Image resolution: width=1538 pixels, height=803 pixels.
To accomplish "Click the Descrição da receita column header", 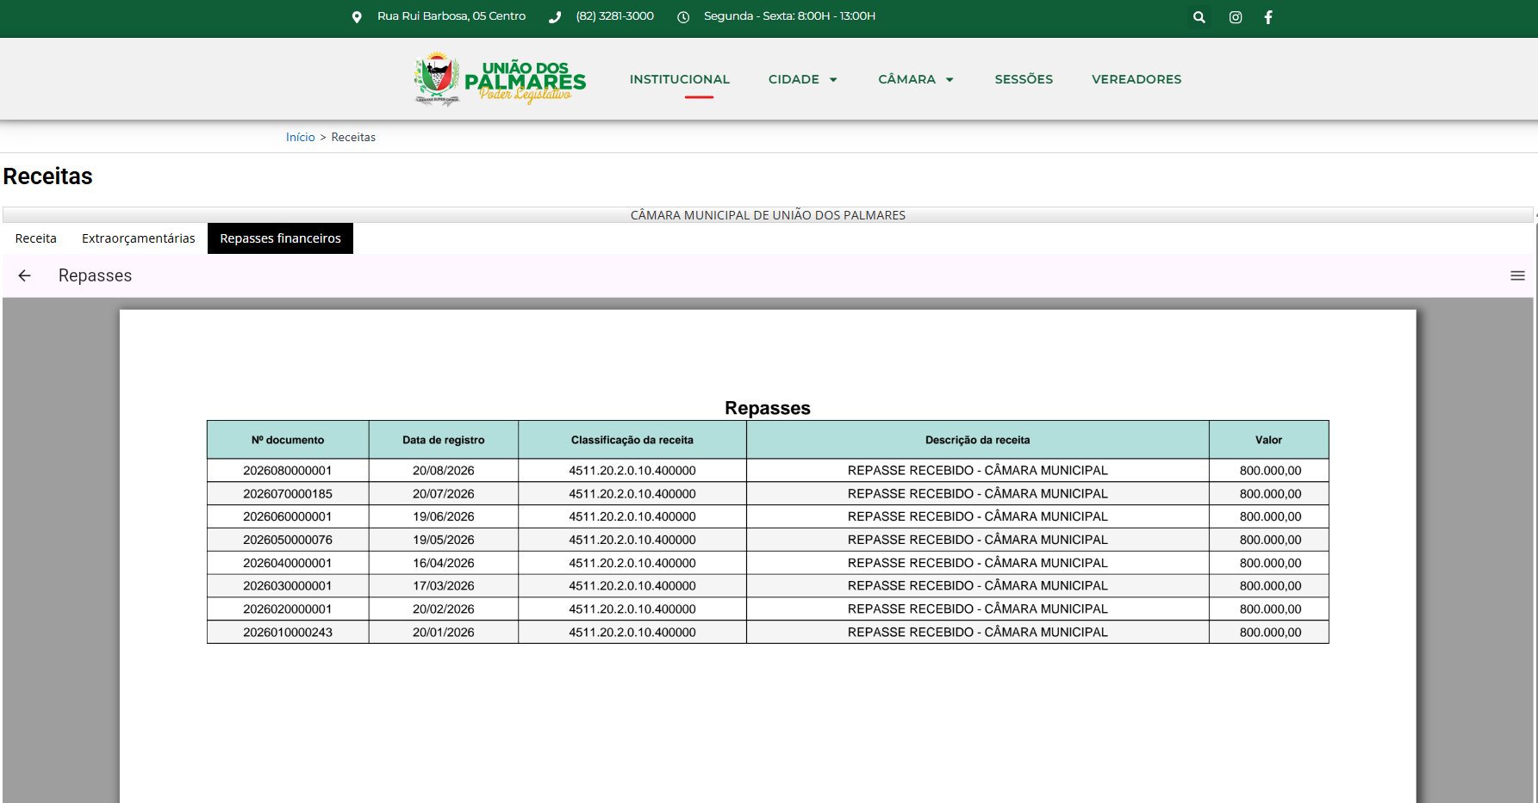I will click(x=978, y=440).
